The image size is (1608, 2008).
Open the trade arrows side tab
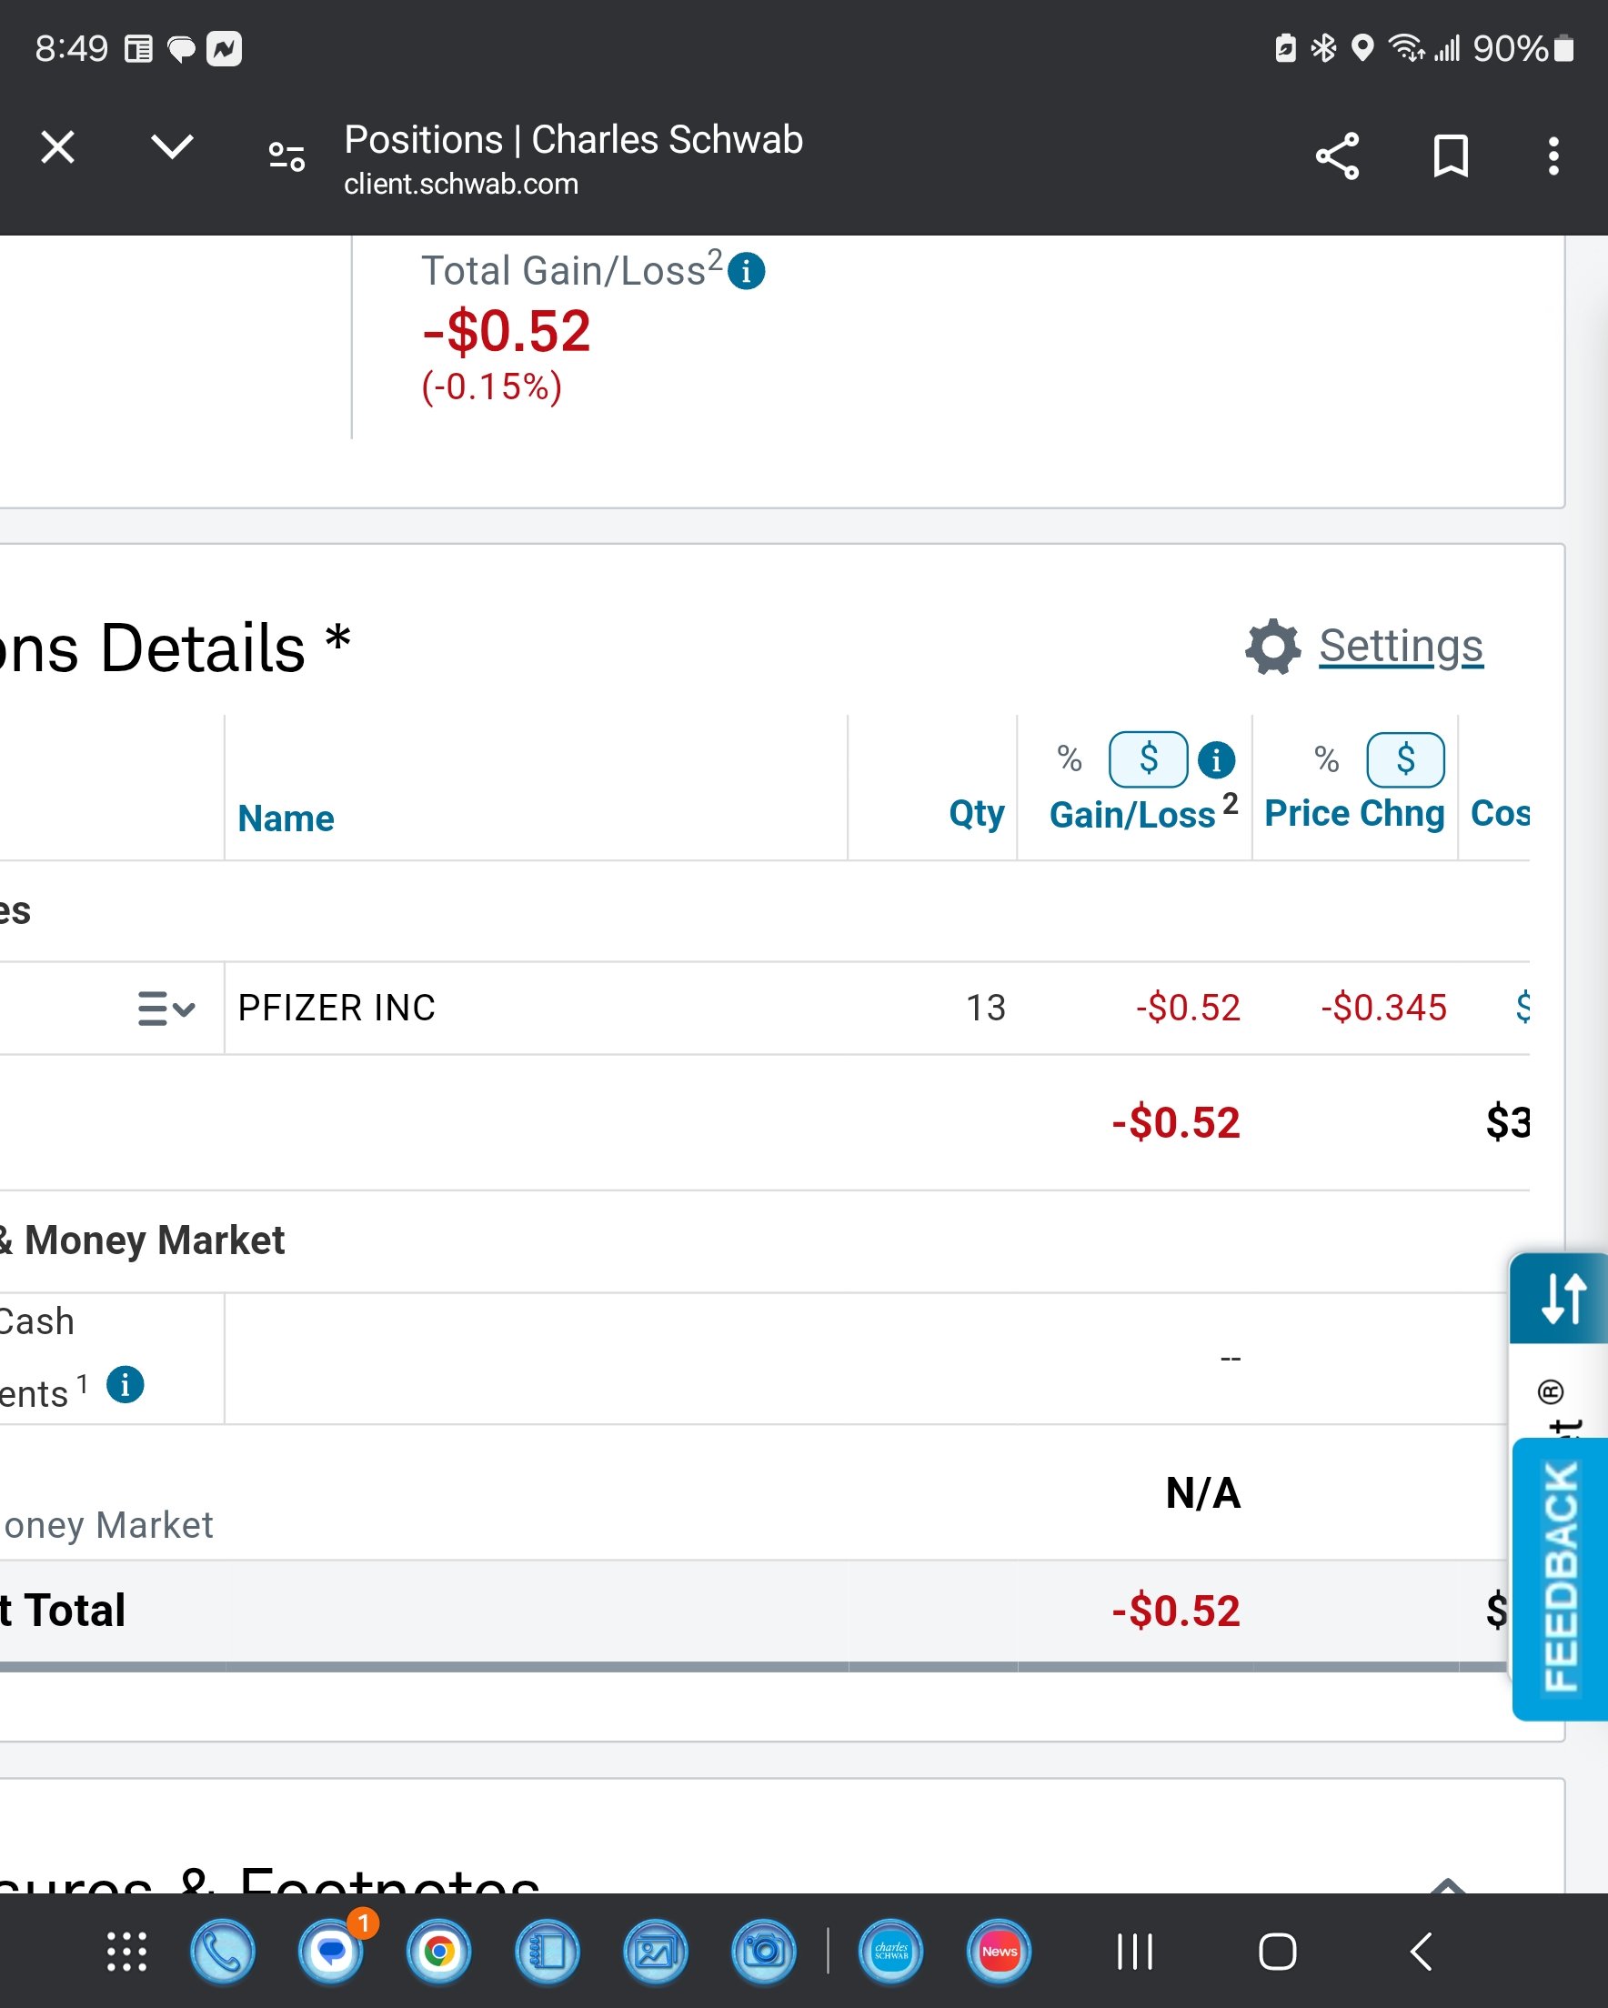pyautogui.click(x=1562, y=1298)
